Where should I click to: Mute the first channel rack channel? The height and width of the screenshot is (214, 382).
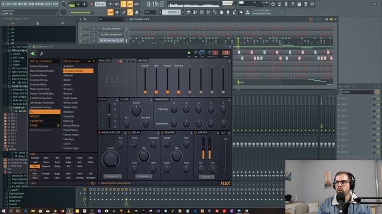click(x=81, y=29)
